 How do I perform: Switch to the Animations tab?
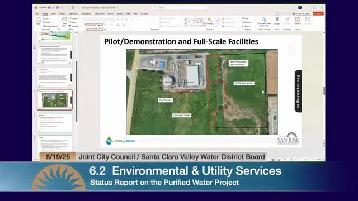click(x=86, y=13)
